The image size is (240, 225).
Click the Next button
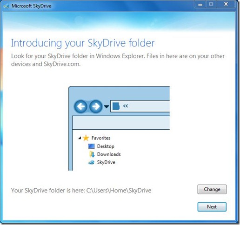(x=212, y=207)
